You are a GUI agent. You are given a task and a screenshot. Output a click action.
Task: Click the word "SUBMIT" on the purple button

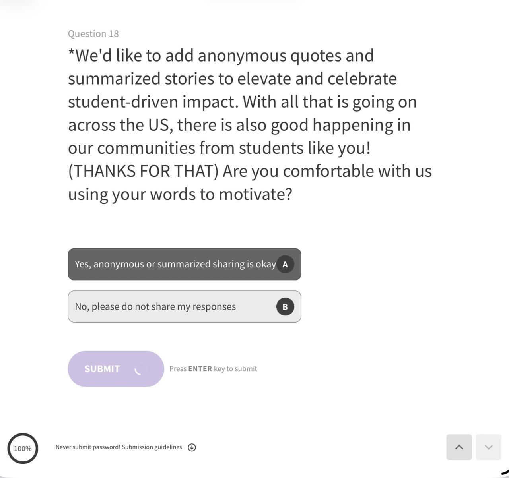pyautogui.click(x=102, y=369)
